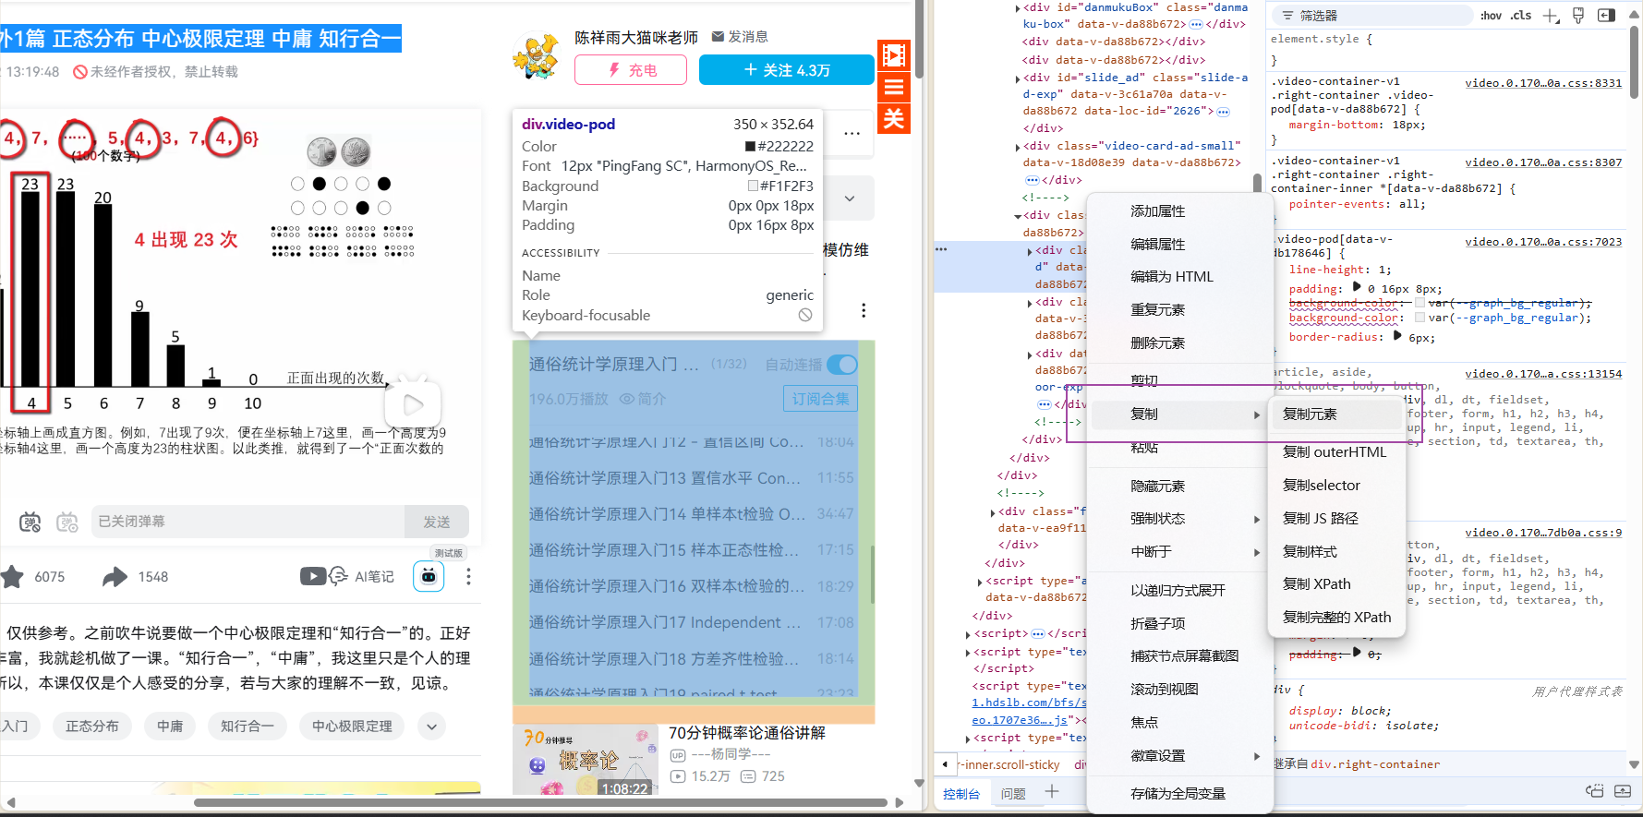Click the DOM ellipsis dots on selected row

coord(941,249)
